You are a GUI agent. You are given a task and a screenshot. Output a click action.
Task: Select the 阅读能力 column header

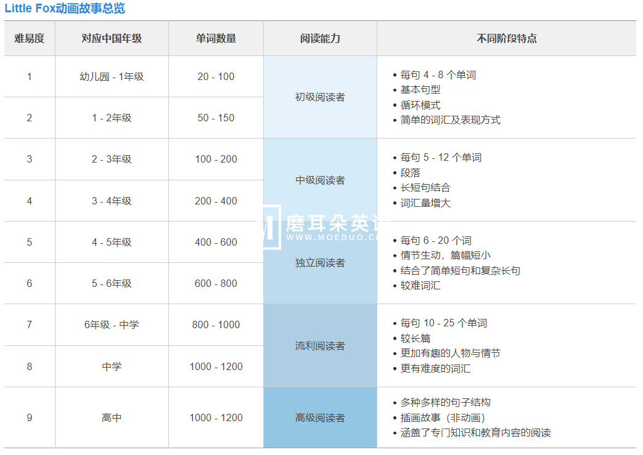[x=319, y=38]
